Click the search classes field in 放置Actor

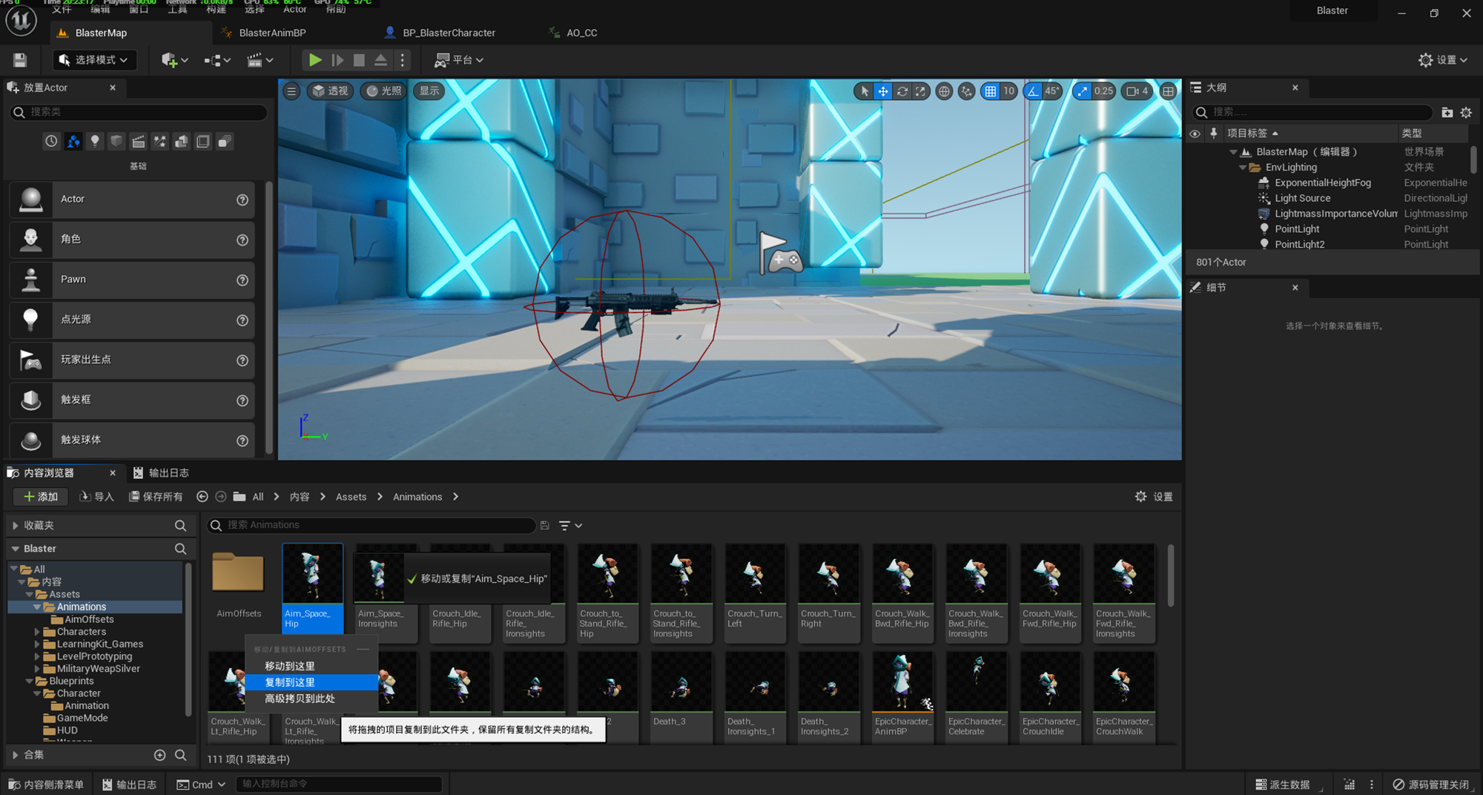[x=139, y=112]
